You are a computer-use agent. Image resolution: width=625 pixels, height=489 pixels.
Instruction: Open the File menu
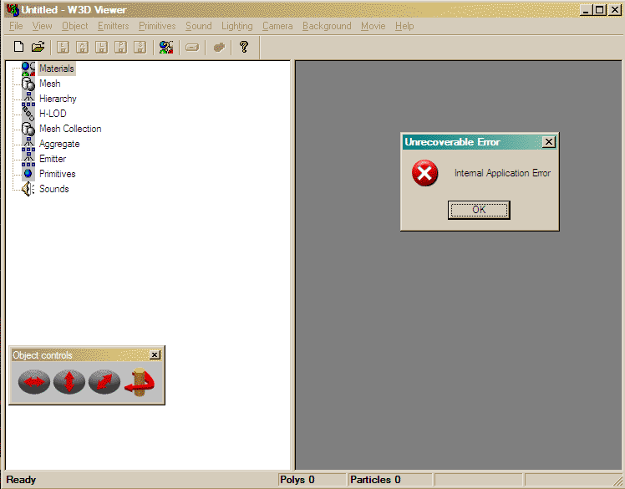(16, 26)
